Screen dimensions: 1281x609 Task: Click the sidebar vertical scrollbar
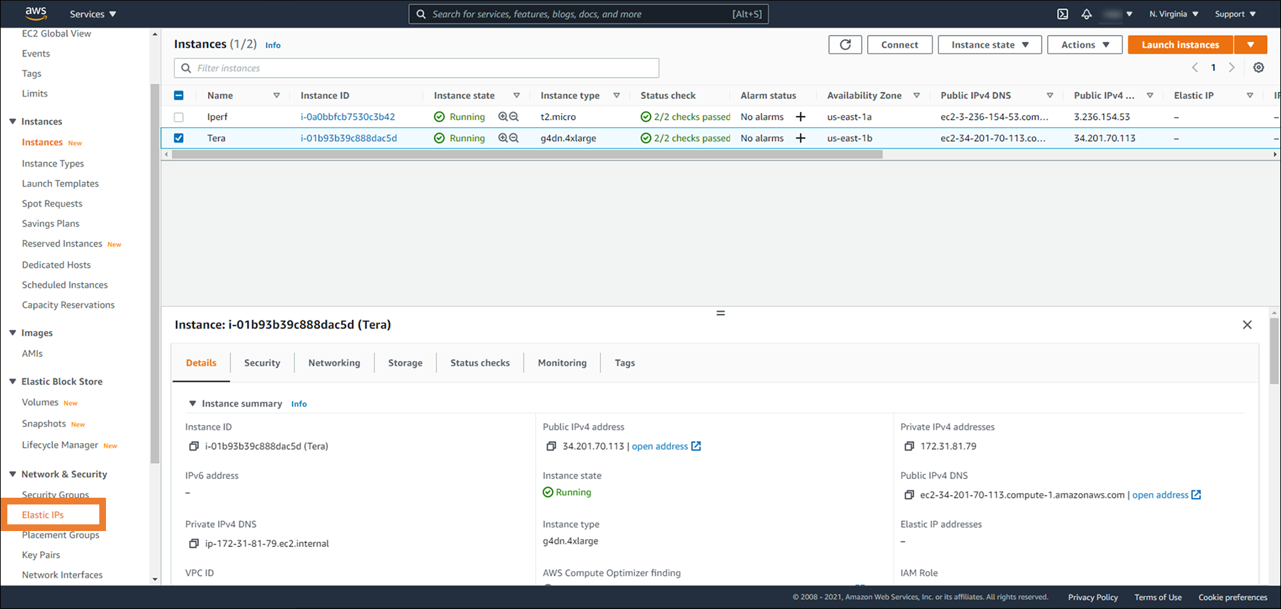(155, 273)
